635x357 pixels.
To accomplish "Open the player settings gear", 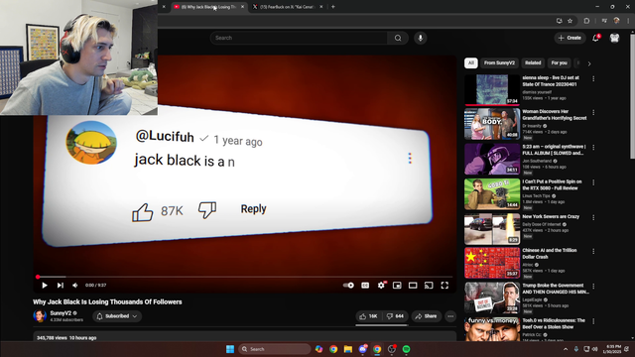I will pyautogui.click(x=381, y=286).
